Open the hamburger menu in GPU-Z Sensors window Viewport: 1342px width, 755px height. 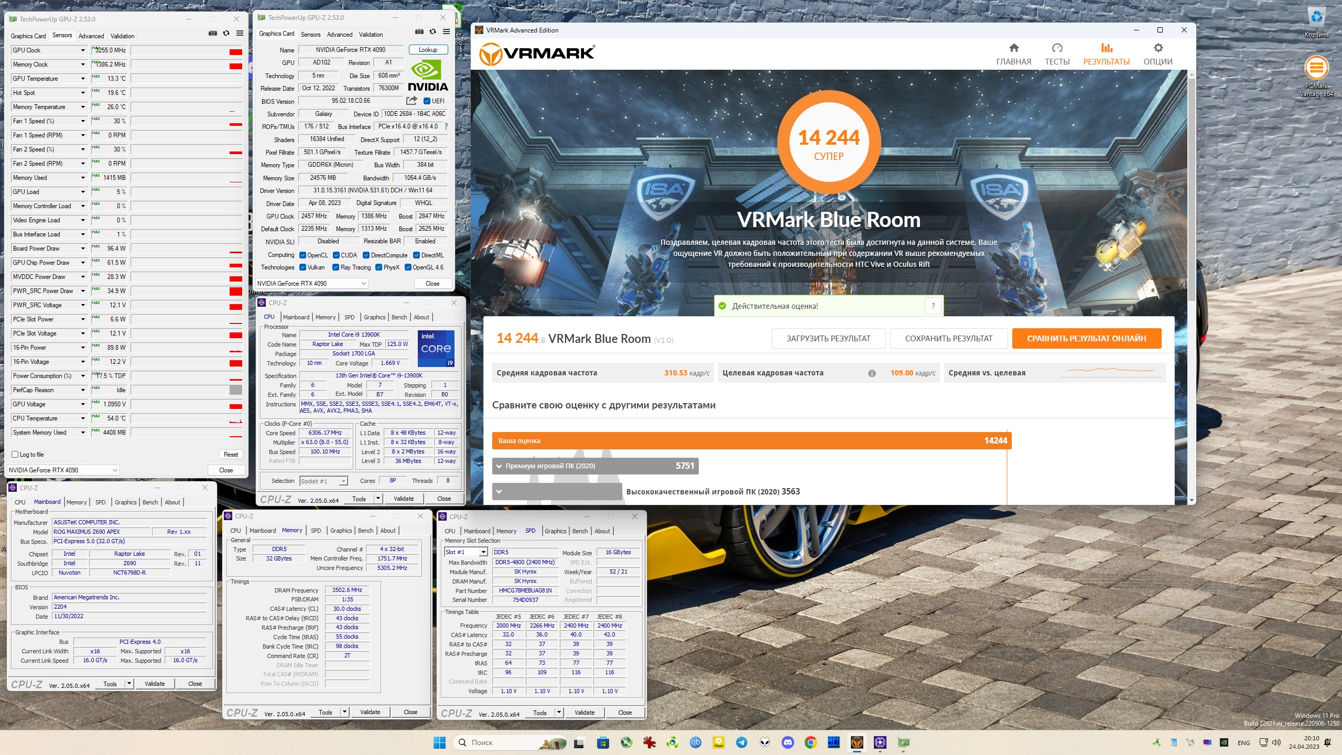(x=240, y=33)
